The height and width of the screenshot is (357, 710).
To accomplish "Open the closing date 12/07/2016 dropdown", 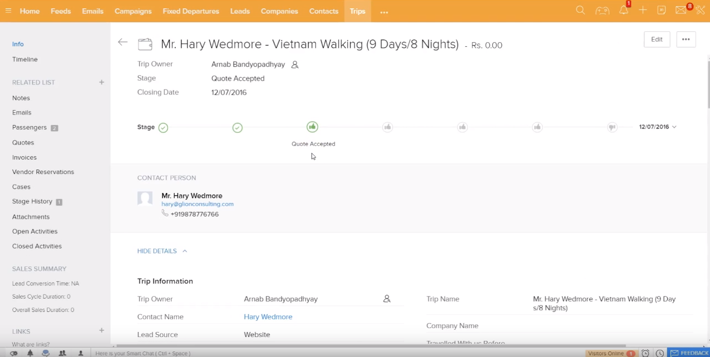I will coord(658,127).
